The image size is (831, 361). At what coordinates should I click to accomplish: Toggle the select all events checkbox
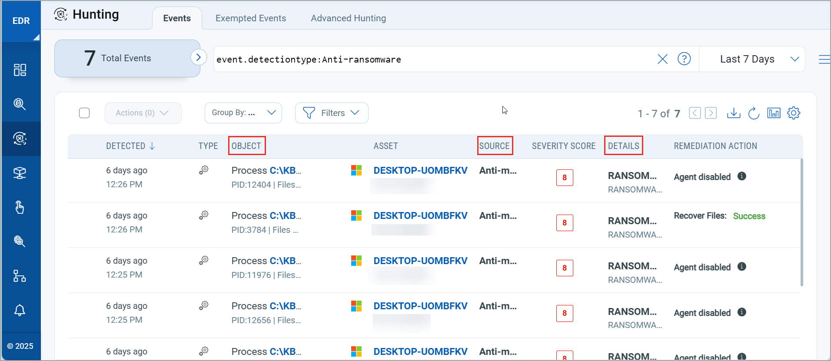[x=84, y=113]
